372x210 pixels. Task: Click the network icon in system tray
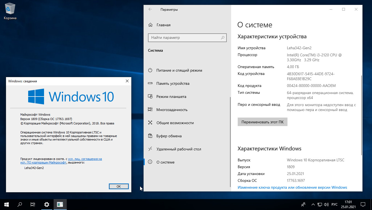[x=319, y=204]
